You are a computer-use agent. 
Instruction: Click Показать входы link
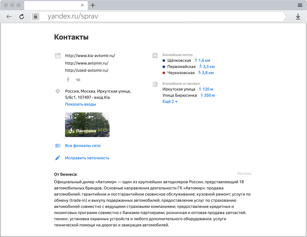pos(81,104)
